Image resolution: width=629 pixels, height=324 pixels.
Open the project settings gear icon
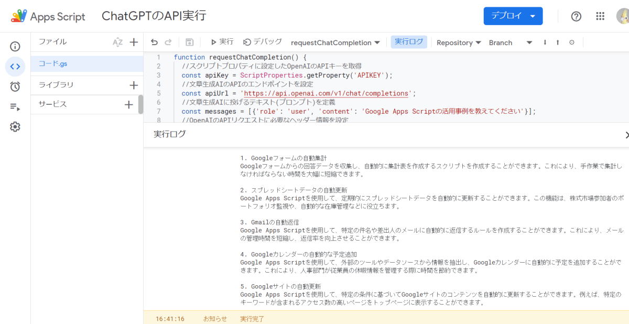coord(15,127)
